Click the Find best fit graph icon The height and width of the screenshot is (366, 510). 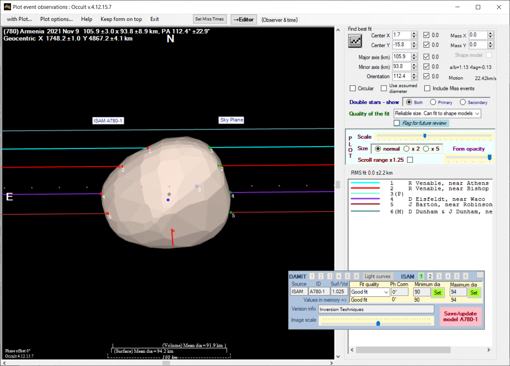click(355, 41)
